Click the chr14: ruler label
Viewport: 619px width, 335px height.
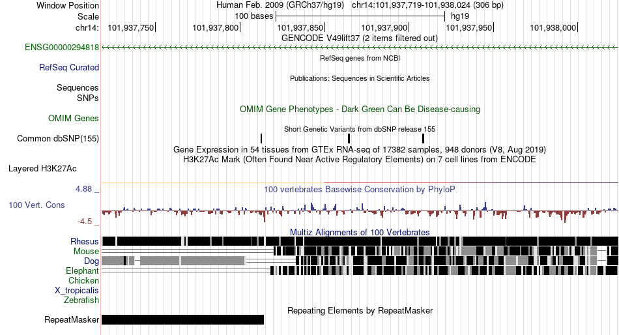(87, 27)
